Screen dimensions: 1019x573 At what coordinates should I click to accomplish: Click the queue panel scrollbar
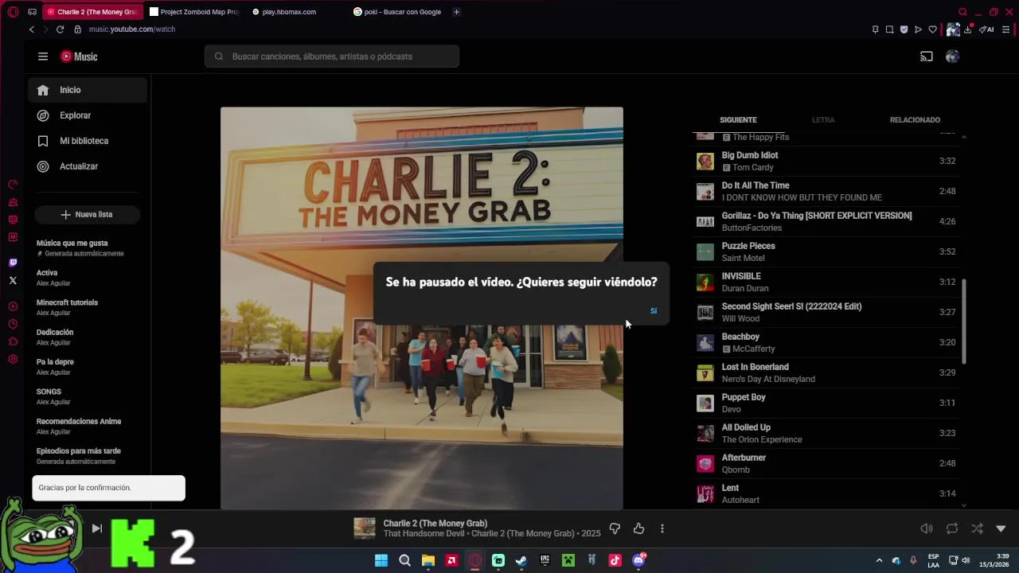(x=964, y=322)
